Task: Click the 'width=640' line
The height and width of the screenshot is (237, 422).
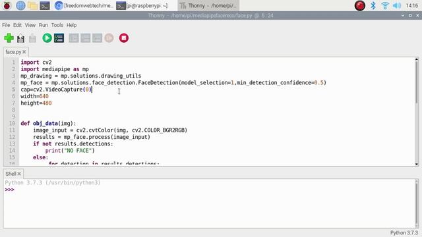Action: point(34,96)
